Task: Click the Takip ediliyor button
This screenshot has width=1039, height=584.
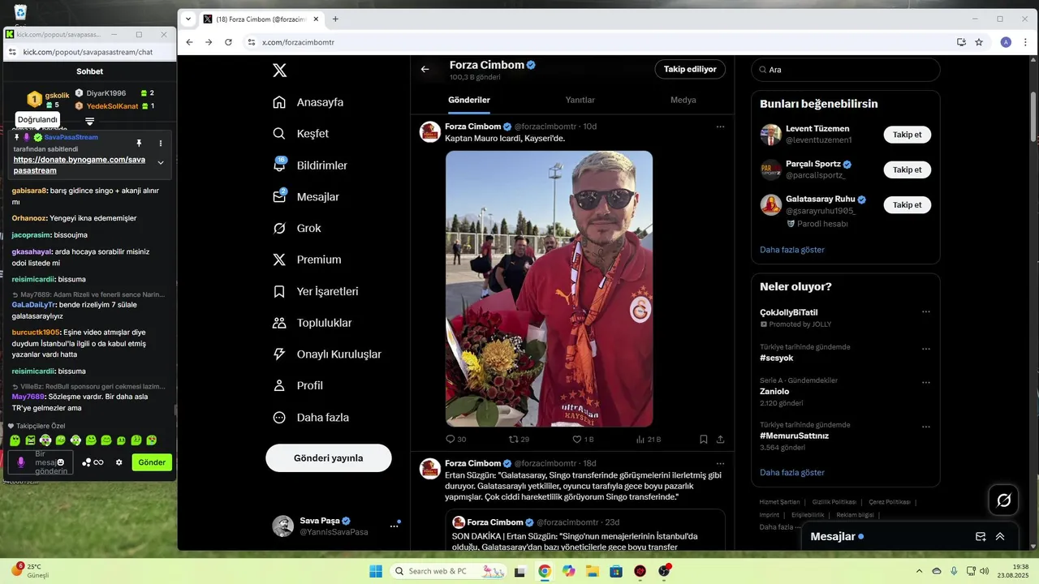Action: [x=690, y=70]
